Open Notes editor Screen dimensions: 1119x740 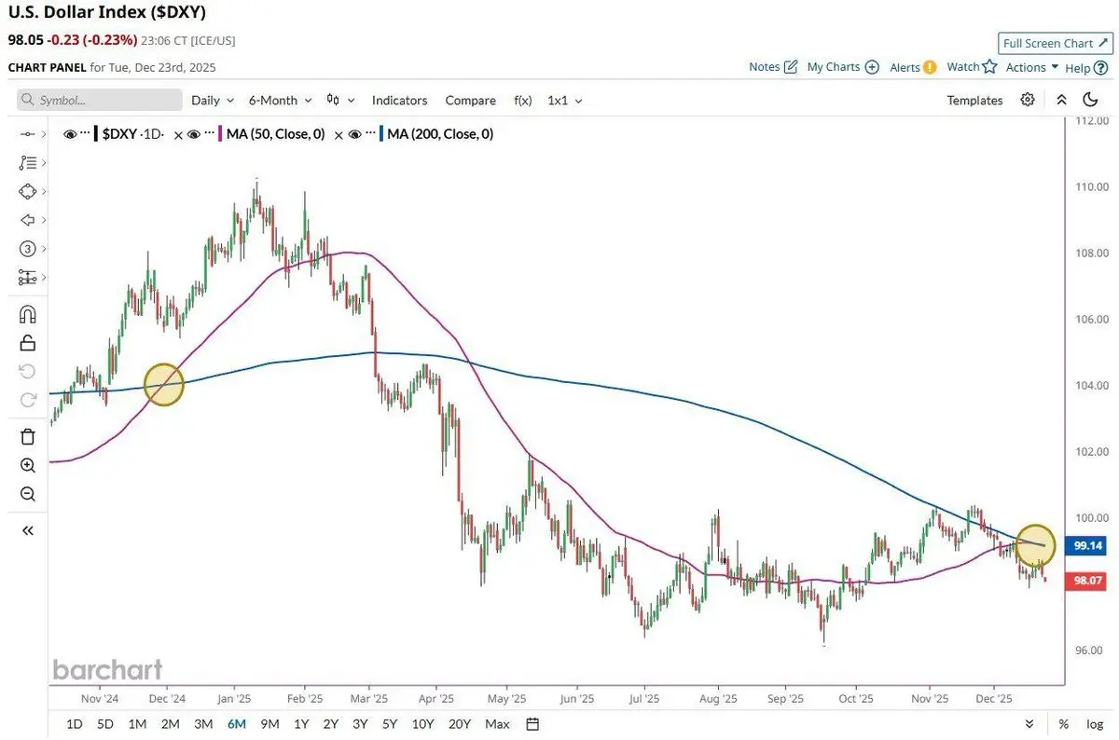coord(773,67)
